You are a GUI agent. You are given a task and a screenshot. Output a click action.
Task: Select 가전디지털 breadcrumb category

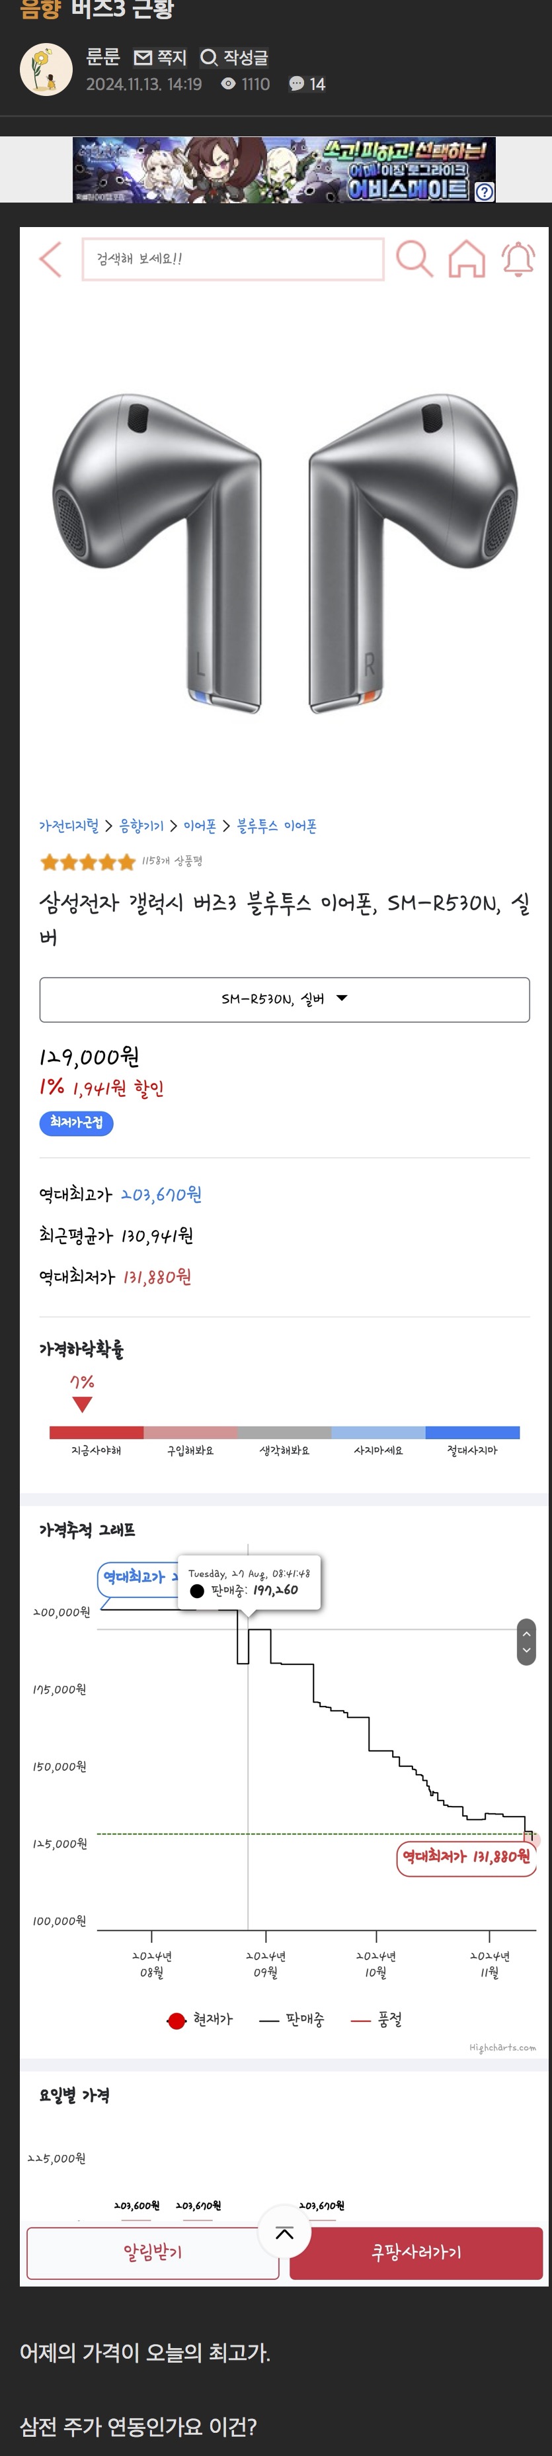coord(69,826)
